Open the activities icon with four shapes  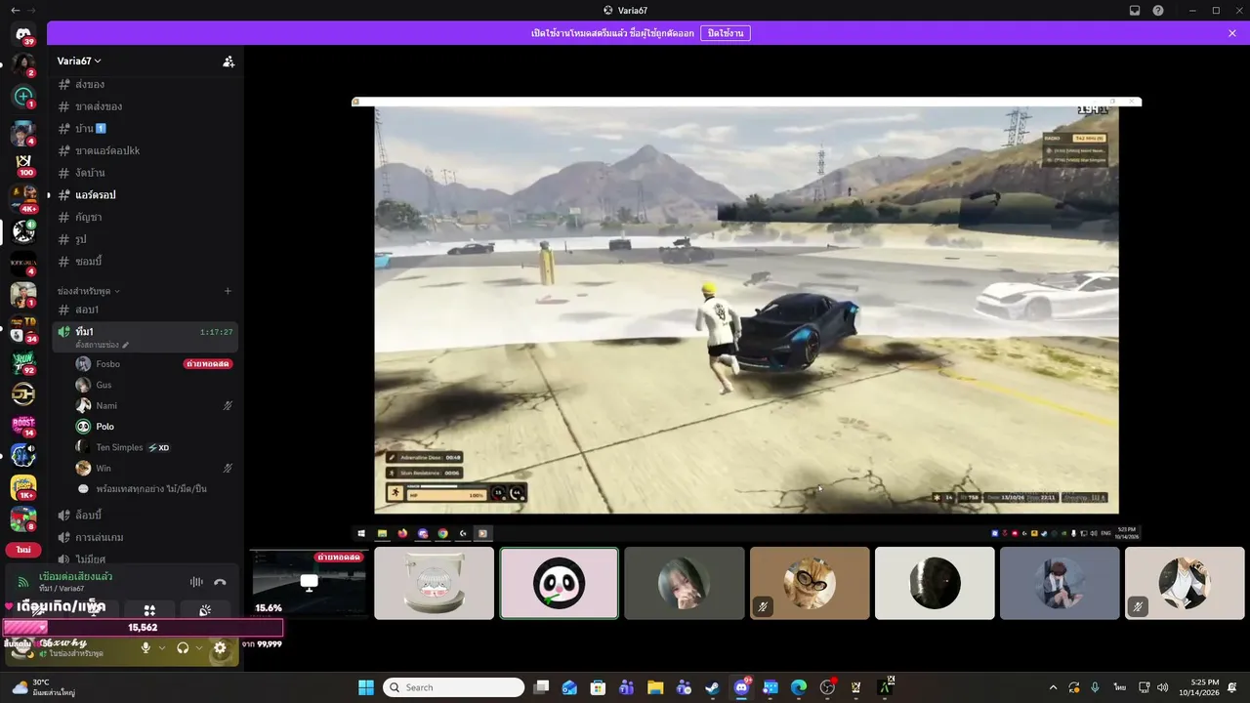[149, 610]
